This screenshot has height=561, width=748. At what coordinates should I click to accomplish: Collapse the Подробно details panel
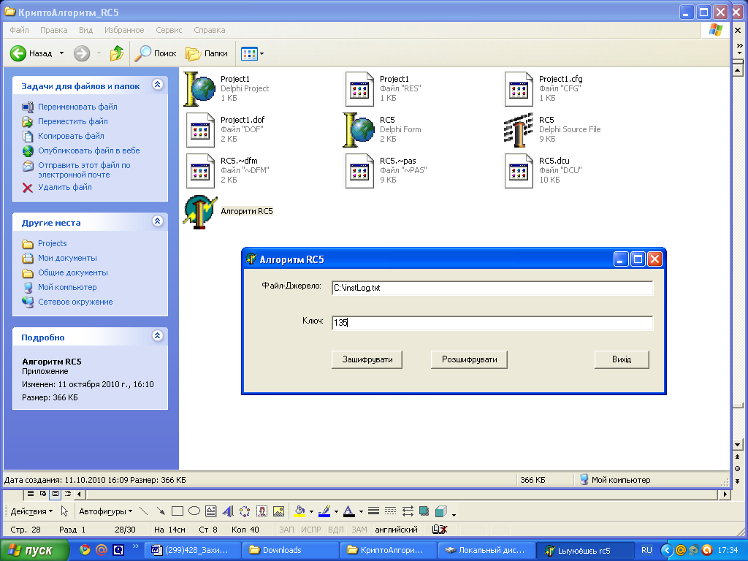pos(157,337)
